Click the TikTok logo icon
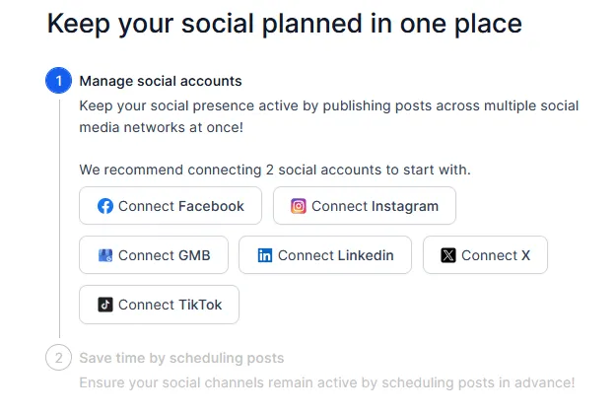Viewport: 616px width, 413px height. (105, 305)
